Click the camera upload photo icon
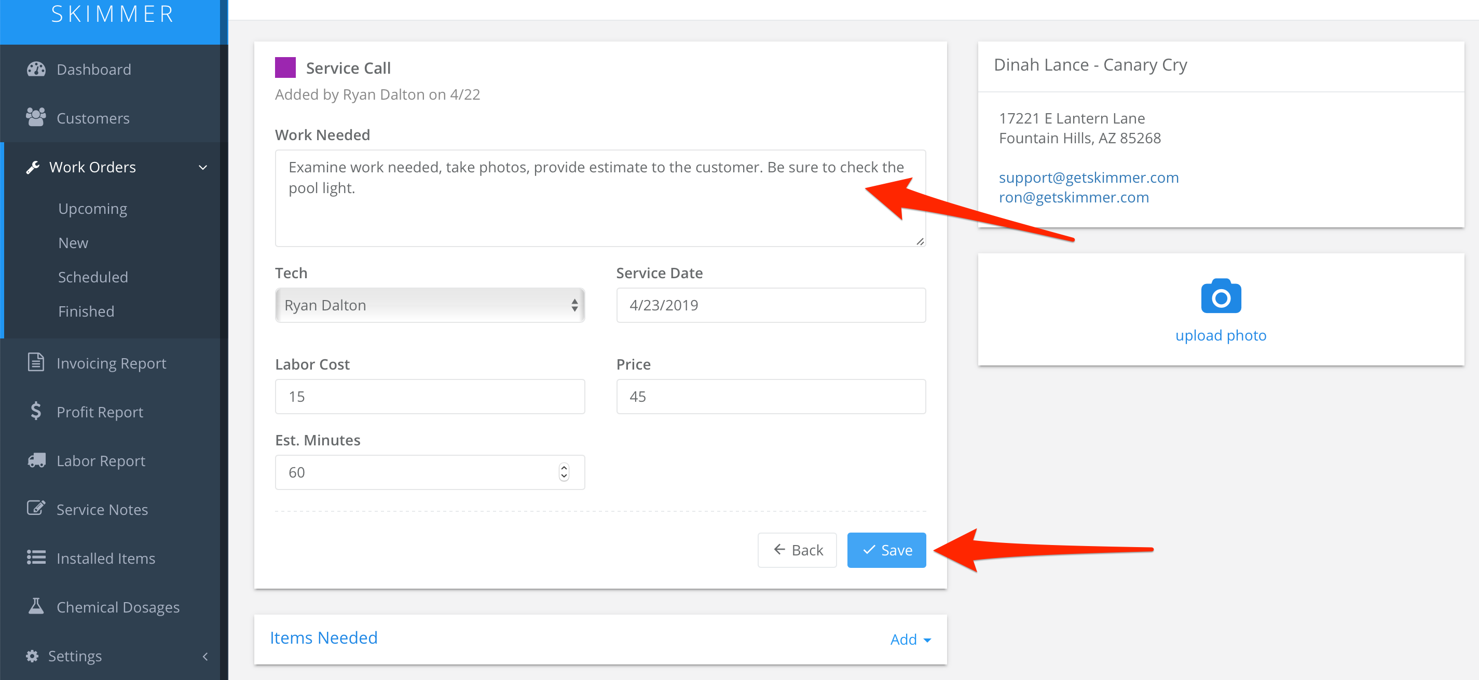Viewport: 1479px width, 680px height. (1220, 296)
